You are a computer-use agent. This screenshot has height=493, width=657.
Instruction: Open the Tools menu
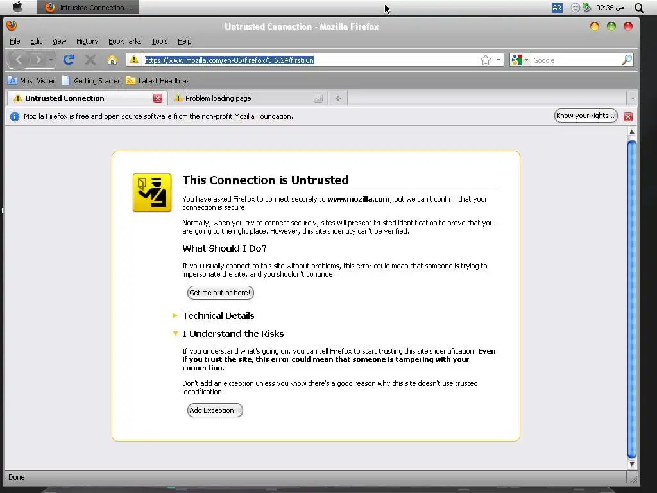pos(160,41)
